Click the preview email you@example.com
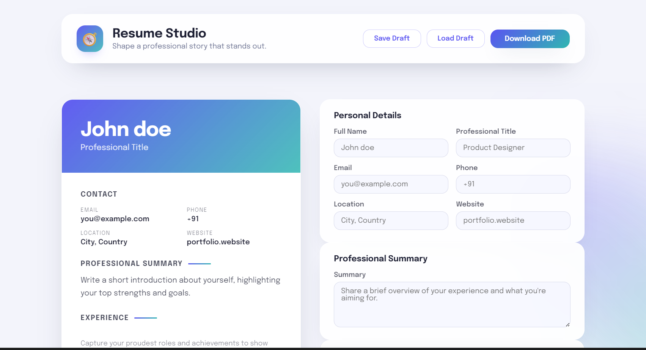 (115, 219)
